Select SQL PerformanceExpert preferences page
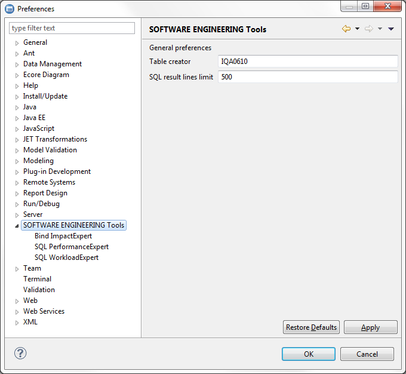 (x=72, y=247)
